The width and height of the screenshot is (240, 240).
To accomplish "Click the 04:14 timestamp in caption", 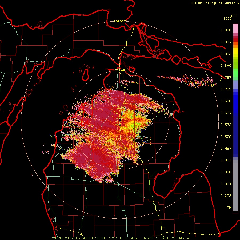I will tap(183, 238).
